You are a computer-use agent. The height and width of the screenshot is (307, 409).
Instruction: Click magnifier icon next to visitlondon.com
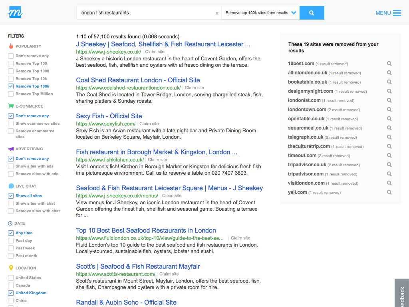(389, 183)
